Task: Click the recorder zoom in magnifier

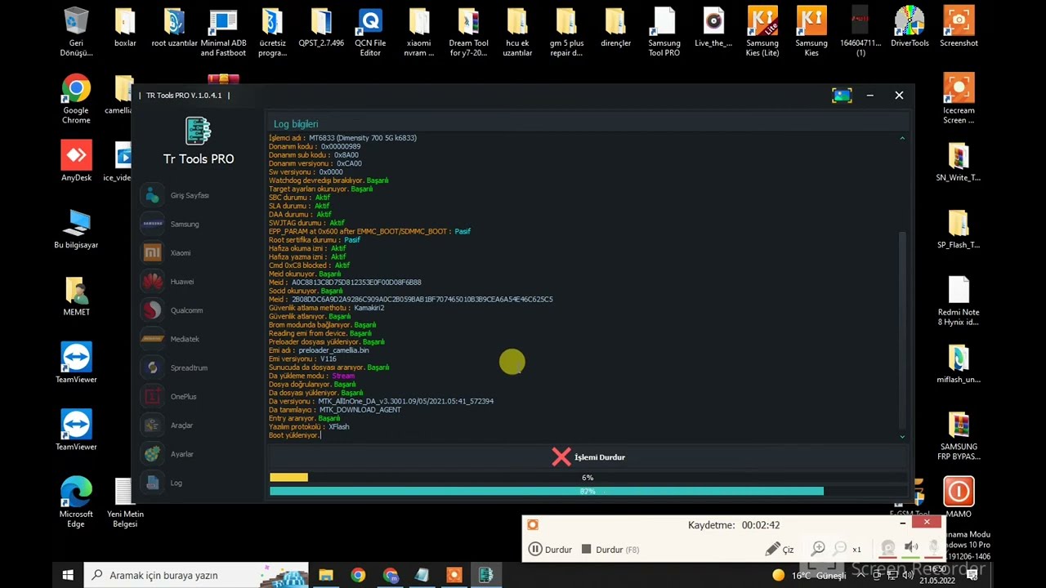Action: [x=818, y=549]
